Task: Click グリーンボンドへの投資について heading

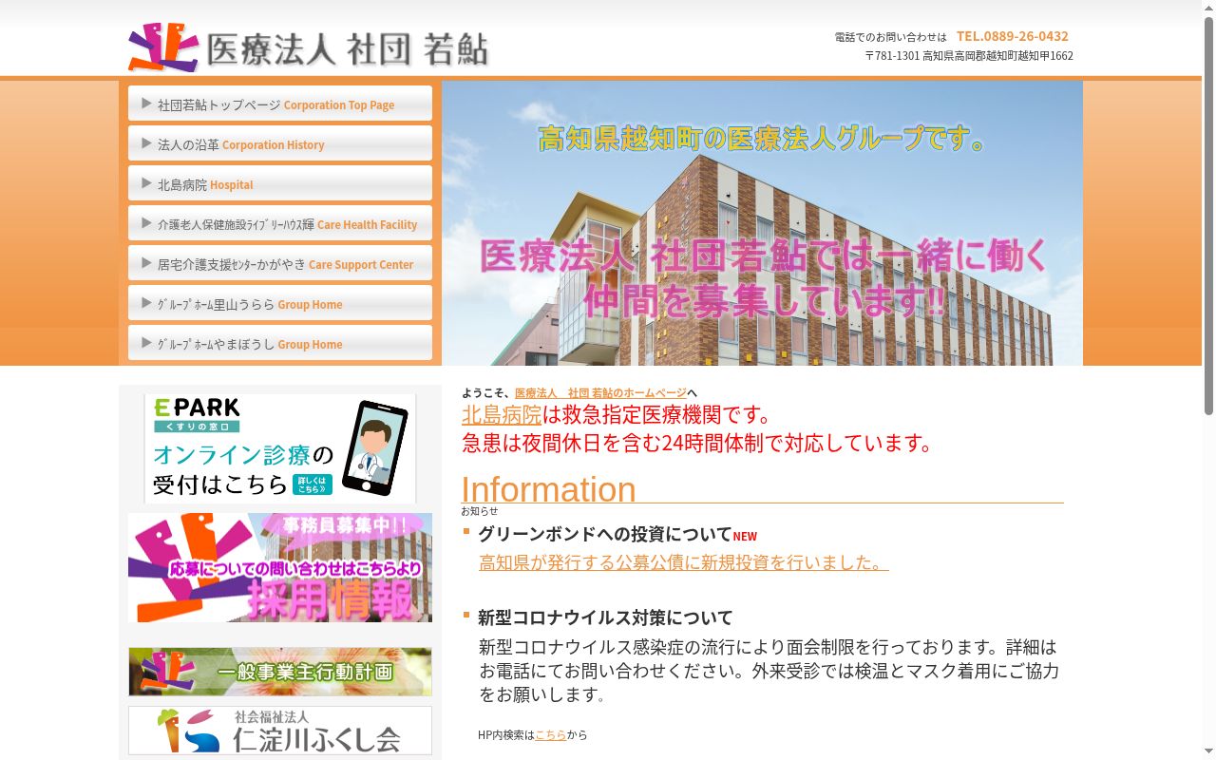Action: click(605, 534)
